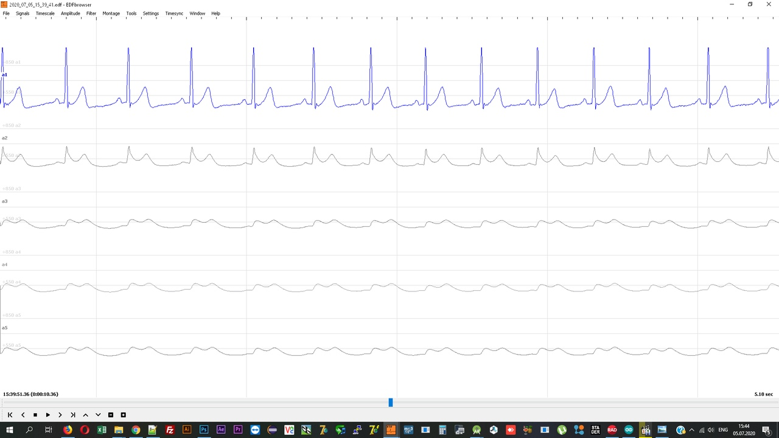Viewport: 779px width, 438px height.
Task: Click the 5.18 sec page duration text
Action: pos(764,394)
